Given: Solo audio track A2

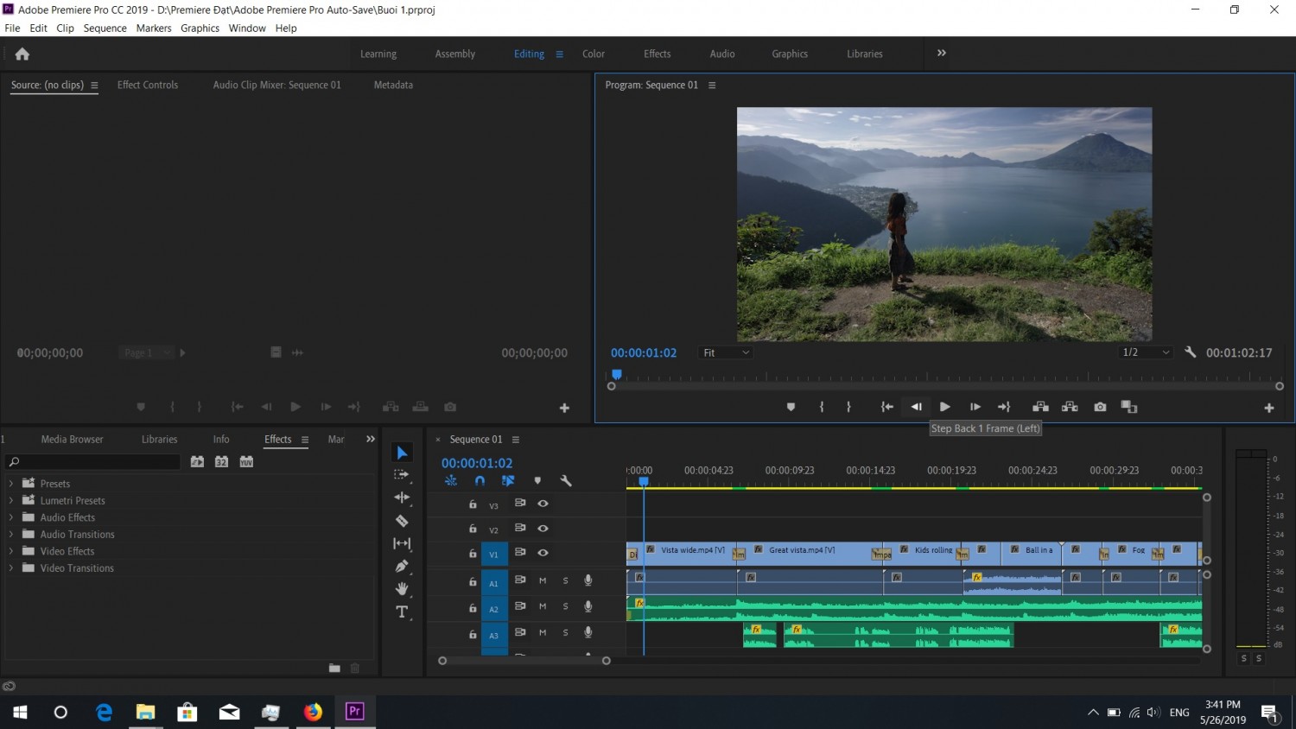Looking at the screenshot, I should [x=566, y=607].
